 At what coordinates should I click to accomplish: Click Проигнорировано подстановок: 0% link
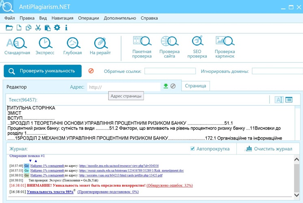(x=108, y=192)
